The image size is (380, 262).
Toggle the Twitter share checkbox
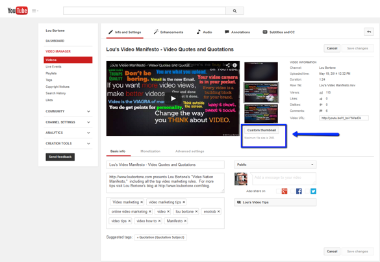(x=307, y=191)
